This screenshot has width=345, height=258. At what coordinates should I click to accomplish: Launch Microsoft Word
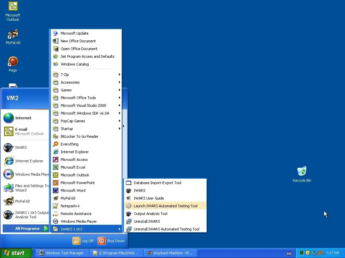pos(87,190)
